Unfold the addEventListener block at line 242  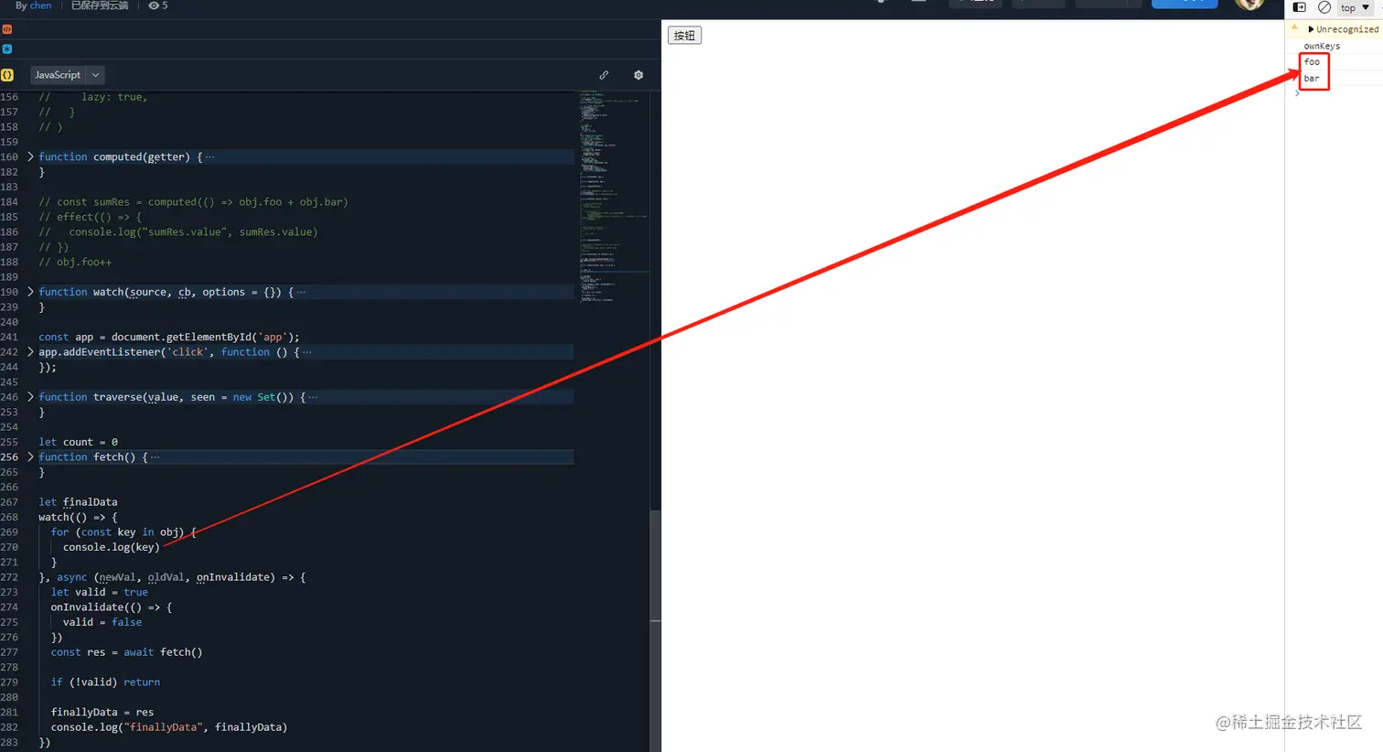[x=30, y=351]
